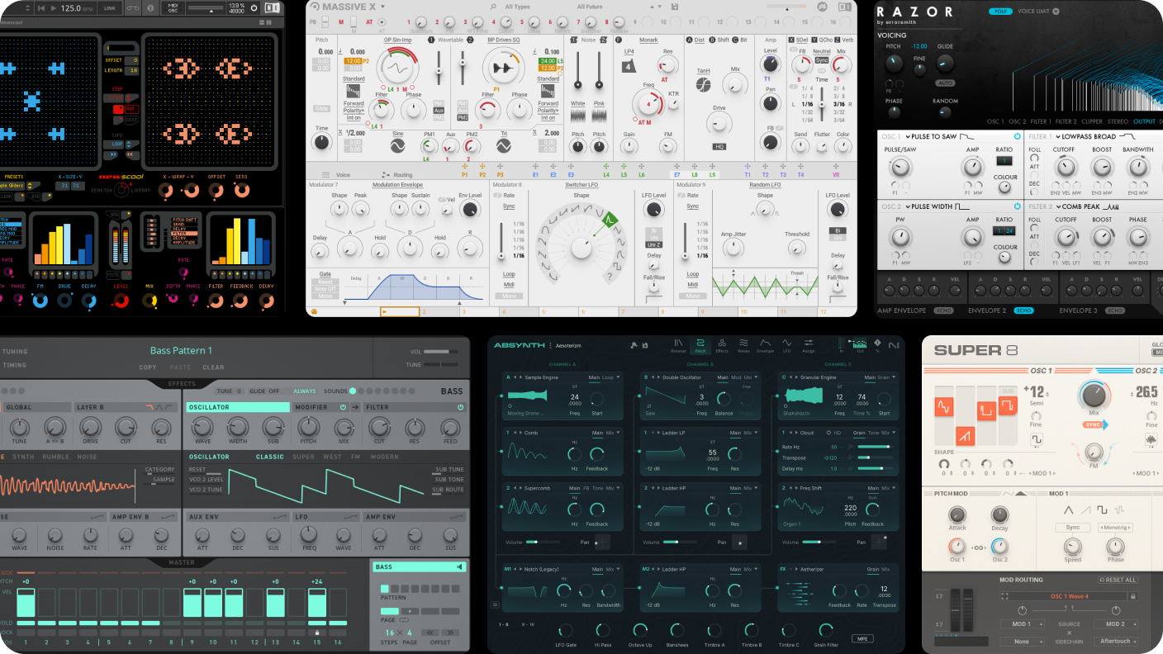
Task: Click CLEAR under Bass Pattern 1
Action: tap(213, 367)
